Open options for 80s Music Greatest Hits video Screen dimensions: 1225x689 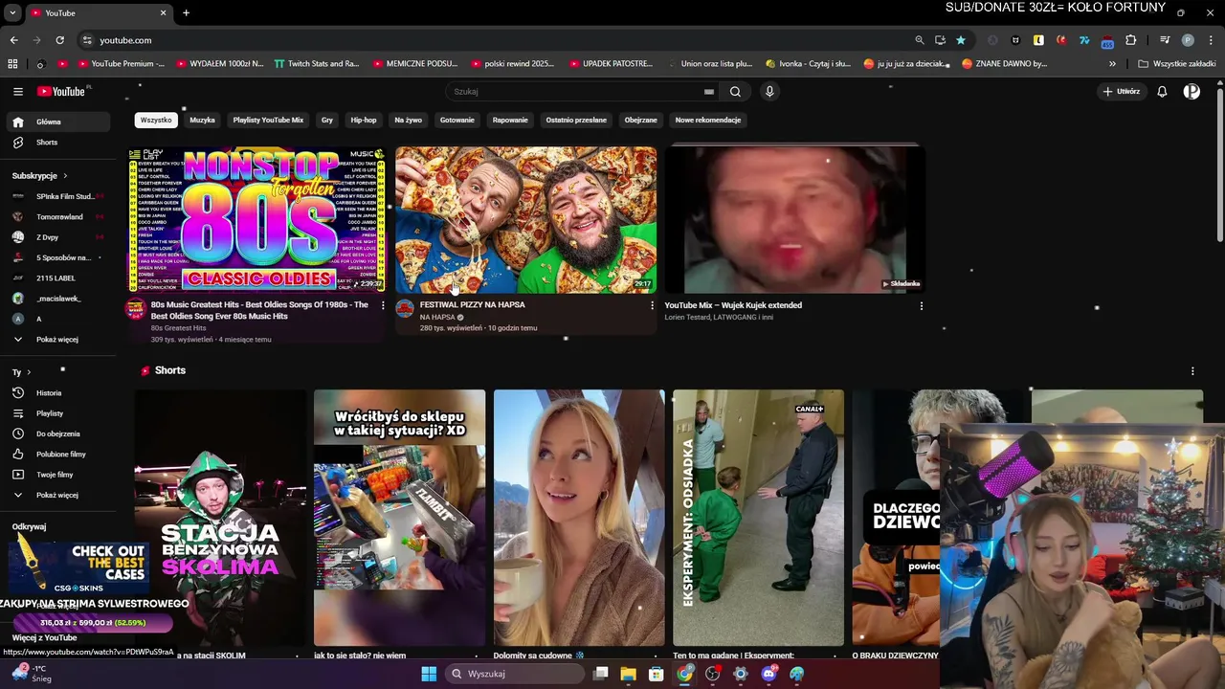pos(383,305)
